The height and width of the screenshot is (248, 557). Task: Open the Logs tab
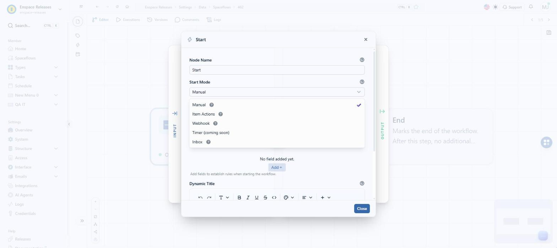pyautogui.click(x=214, y=20)
